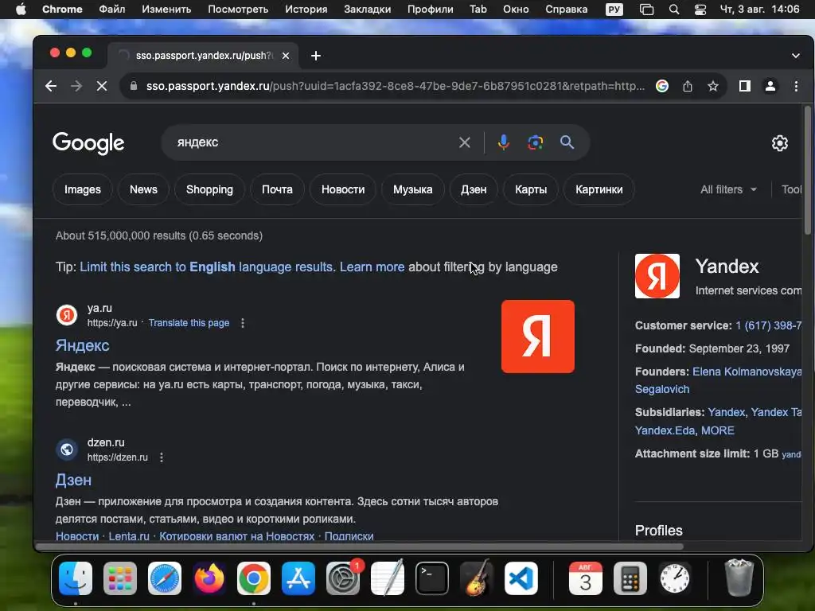Select the Картинки filter chip
This screenshot has width=815, height=611.
click(x=599, y=189)
